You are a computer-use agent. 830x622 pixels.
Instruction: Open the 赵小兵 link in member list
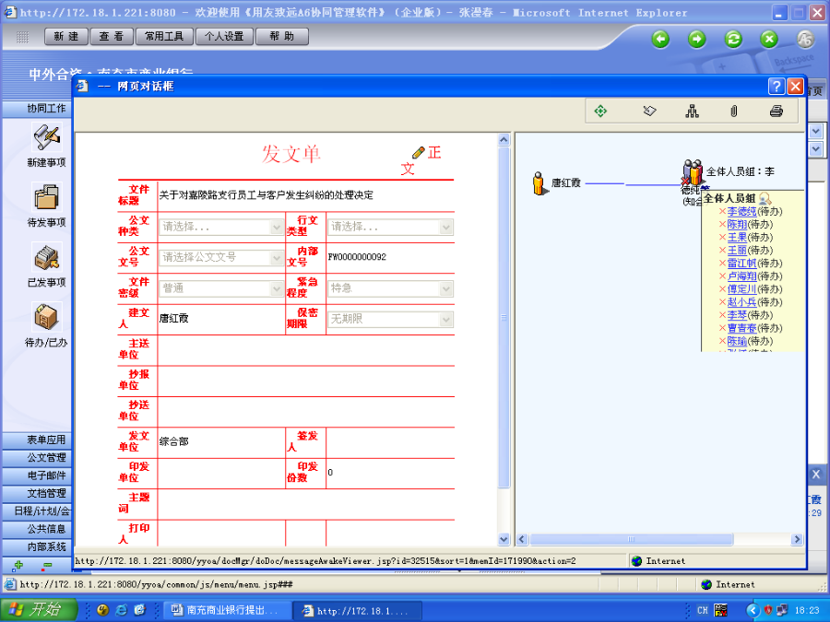coord(741,302)
